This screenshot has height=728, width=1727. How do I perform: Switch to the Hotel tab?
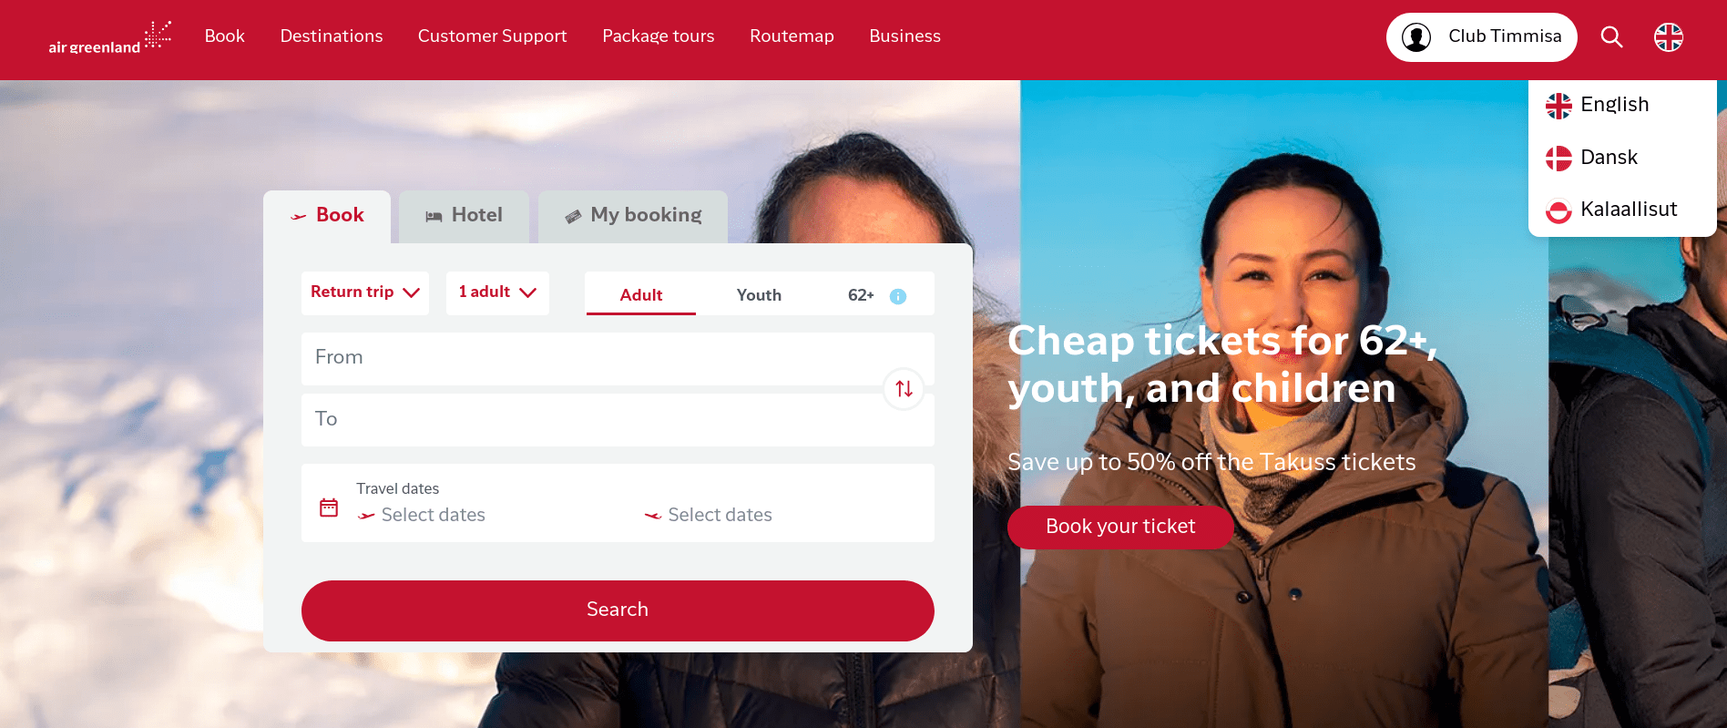(x=465, y=216)
